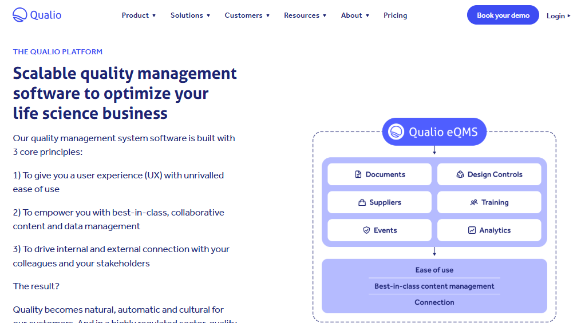577x323 pixels.
Task: Select the Events module tile
Action: pyautogui.click(x=380, y=230)
